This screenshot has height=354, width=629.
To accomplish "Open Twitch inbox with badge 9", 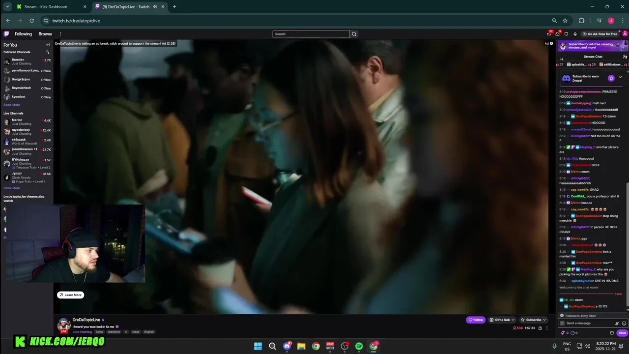I will click(558, 34).
